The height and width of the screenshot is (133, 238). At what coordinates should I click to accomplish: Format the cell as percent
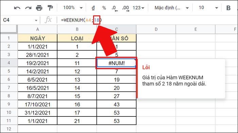click(x=104, y=8)
